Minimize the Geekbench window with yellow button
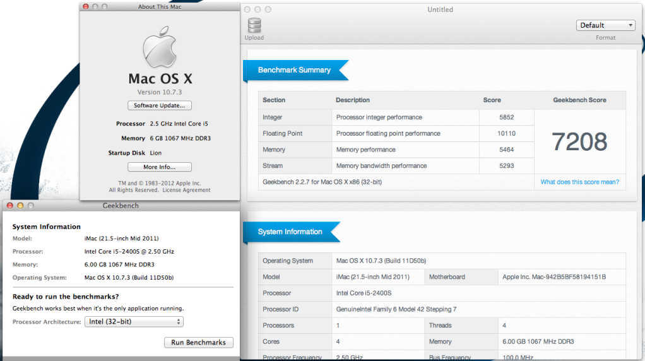The image size is (645, 361). [x=20, y=205]
